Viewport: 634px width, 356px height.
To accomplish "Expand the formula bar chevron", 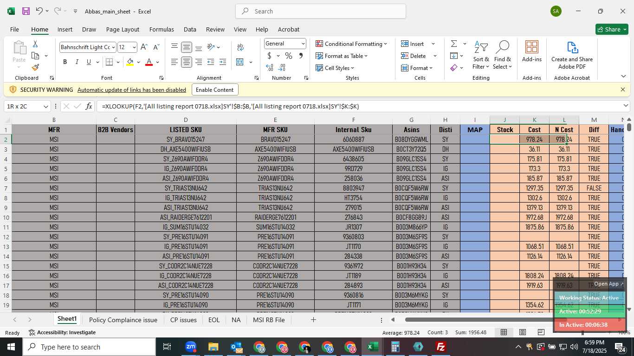I will pos(626,106).
